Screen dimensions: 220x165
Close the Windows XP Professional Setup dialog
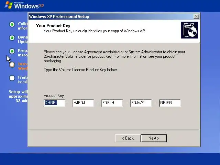[196, 16]
